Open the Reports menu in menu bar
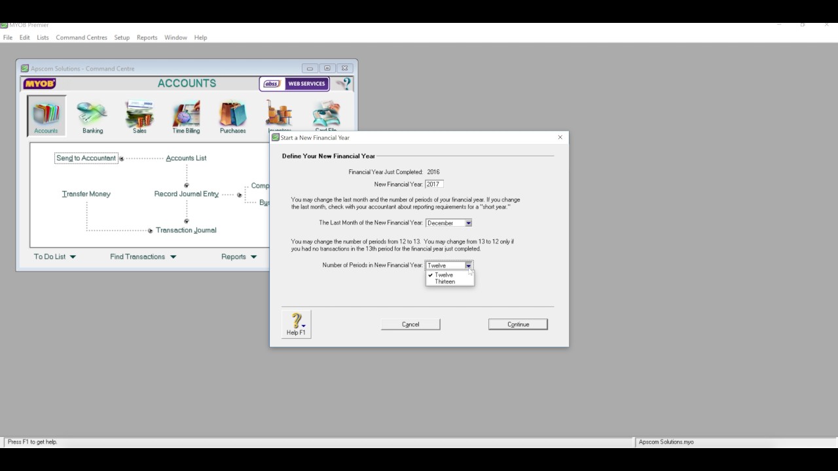The height and width of the screenshot is (471, 838). pyautogui.click(x=147, y=37)
